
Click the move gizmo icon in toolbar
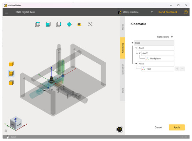click(69, 24)
